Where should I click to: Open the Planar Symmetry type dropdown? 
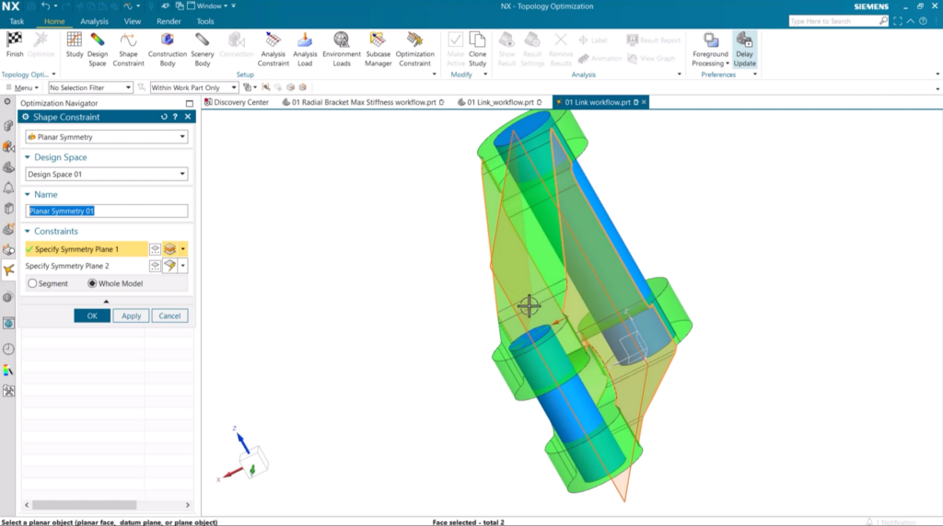point(107,137)
